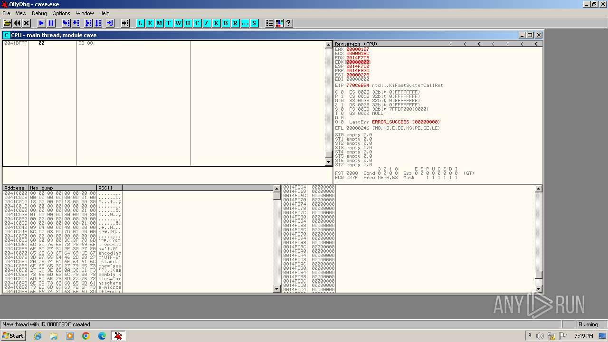
Task: Show Patches with the slash button
Action: [x=207, y=23]
